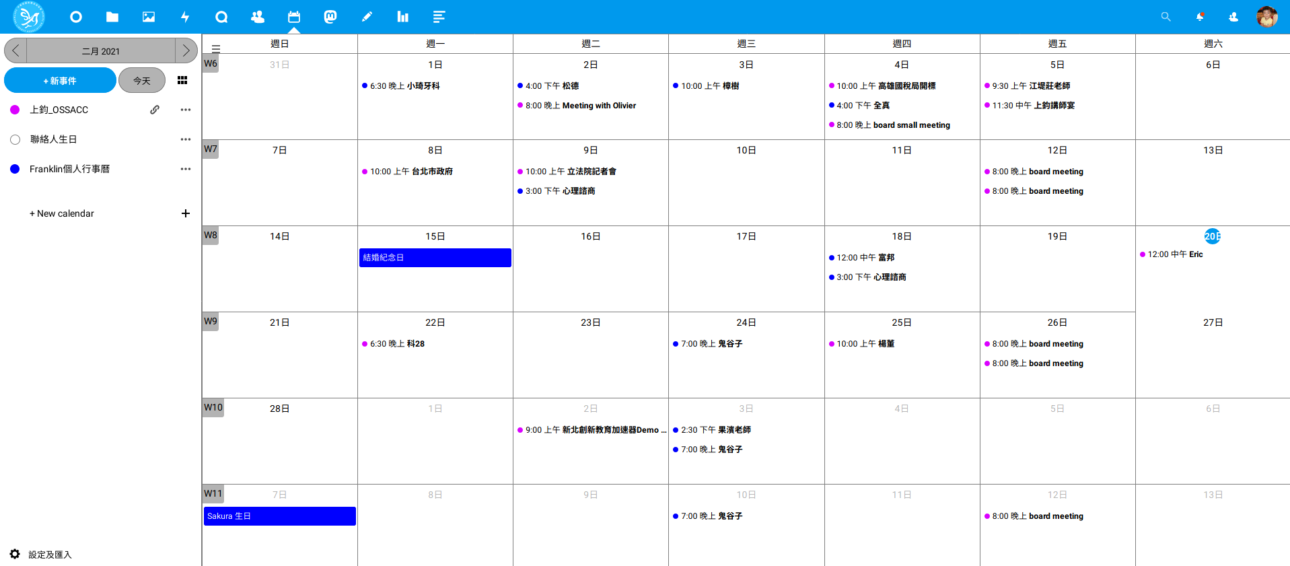Open the user avatar menu
Screen dimensions: 1290x566
(x=1267, y=17)
